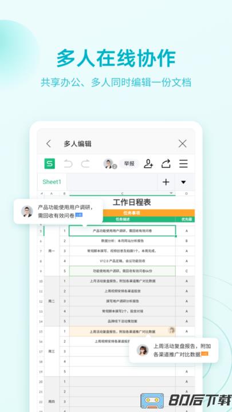Click the comment bubble text 需回收有效问卷
Screen dimensions: 232x412
(56, 216)
